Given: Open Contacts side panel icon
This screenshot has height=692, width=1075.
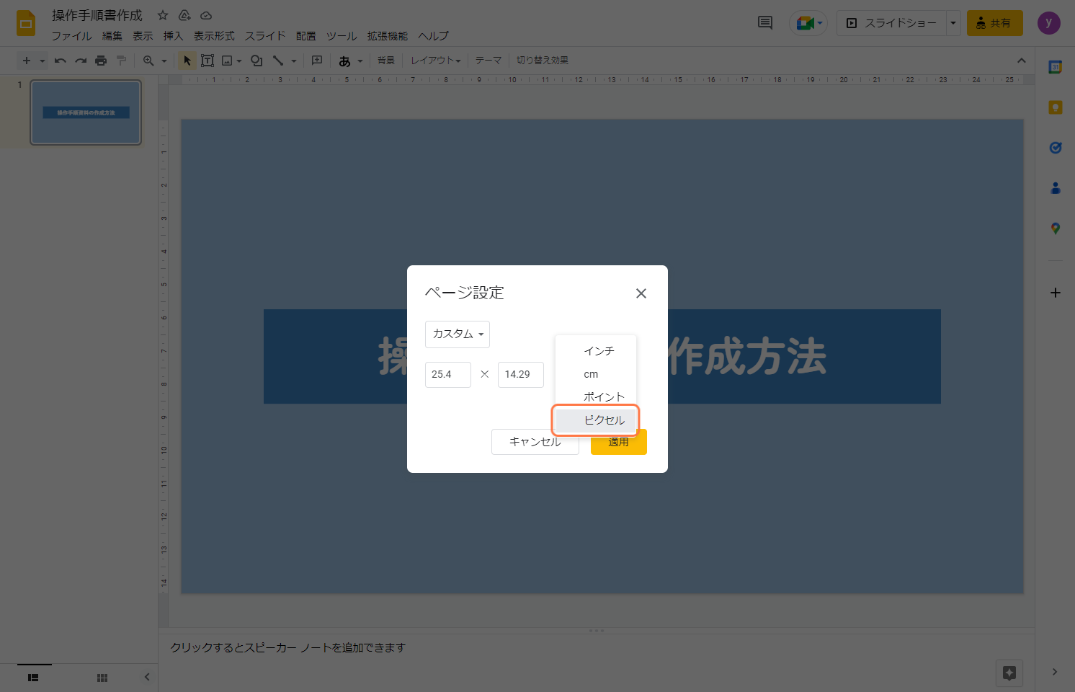Looking at the screenshot, I should (x=1056, y=188).
